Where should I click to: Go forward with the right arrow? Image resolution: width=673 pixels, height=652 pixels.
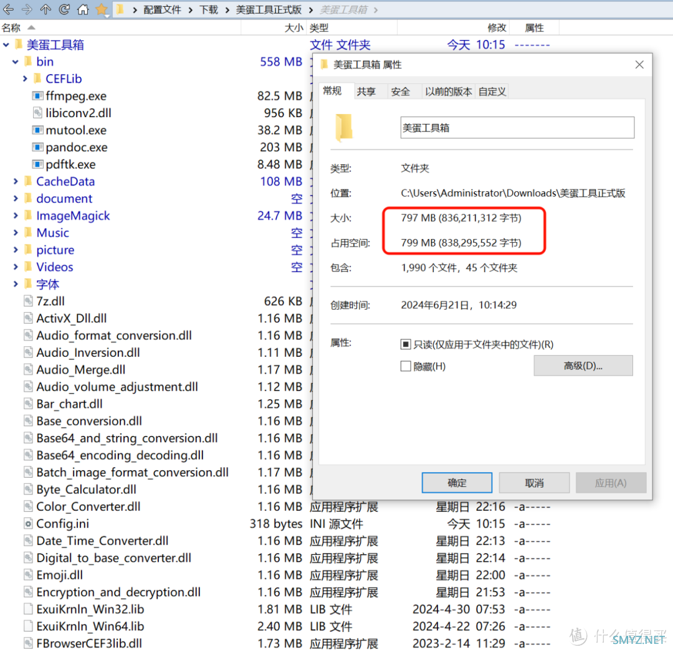(27, 9)
